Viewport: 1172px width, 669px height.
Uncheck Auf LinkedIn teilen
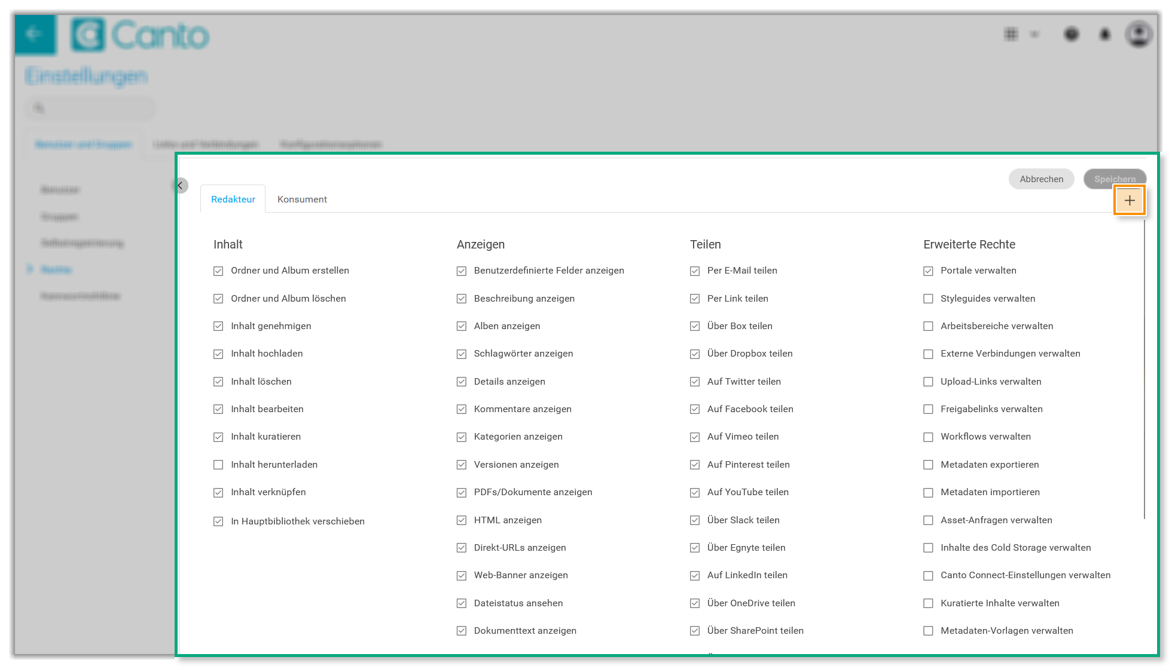click(695, 575)
